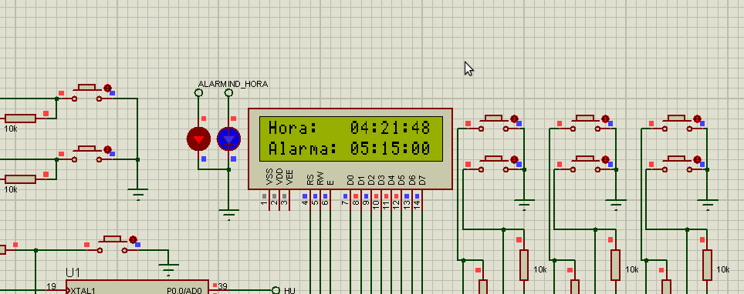Select the ground symbol under left button pair
This screenshot has width=744, height=294.
(137, 194)
